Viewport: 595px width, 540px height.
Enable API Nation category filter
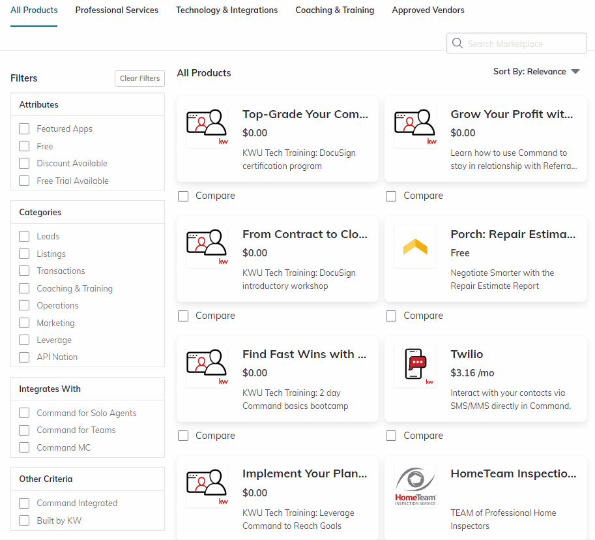[24, 357]
